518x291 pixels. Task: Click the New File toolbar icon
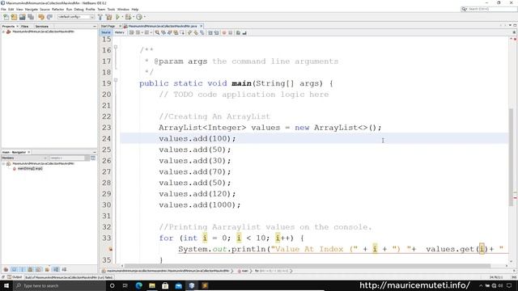pyautogui.click(x=6, y=17)
